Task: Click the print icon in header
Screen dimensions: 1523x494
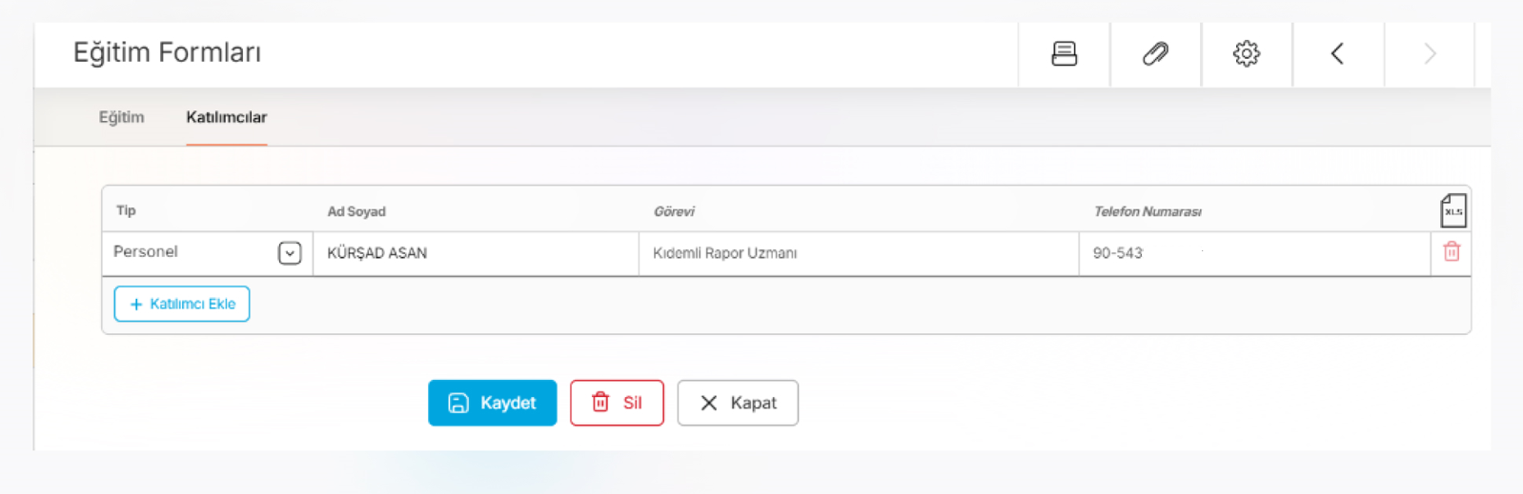Action: (x=1064, y=54)
